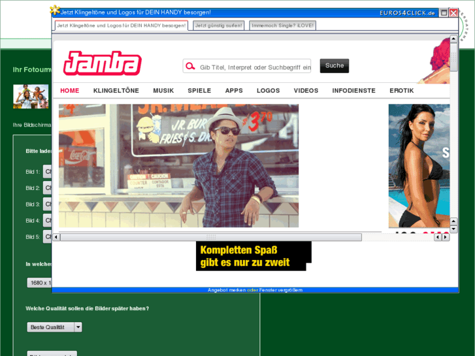Select tab 'Jetzt Klingeltöne und Logos für DEIN HANDY'
Viewport: 475px width, 356px height.
point(121,25)
